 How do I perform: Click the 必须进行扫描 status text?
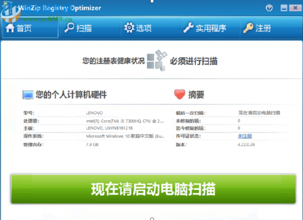tap(193, 61)
